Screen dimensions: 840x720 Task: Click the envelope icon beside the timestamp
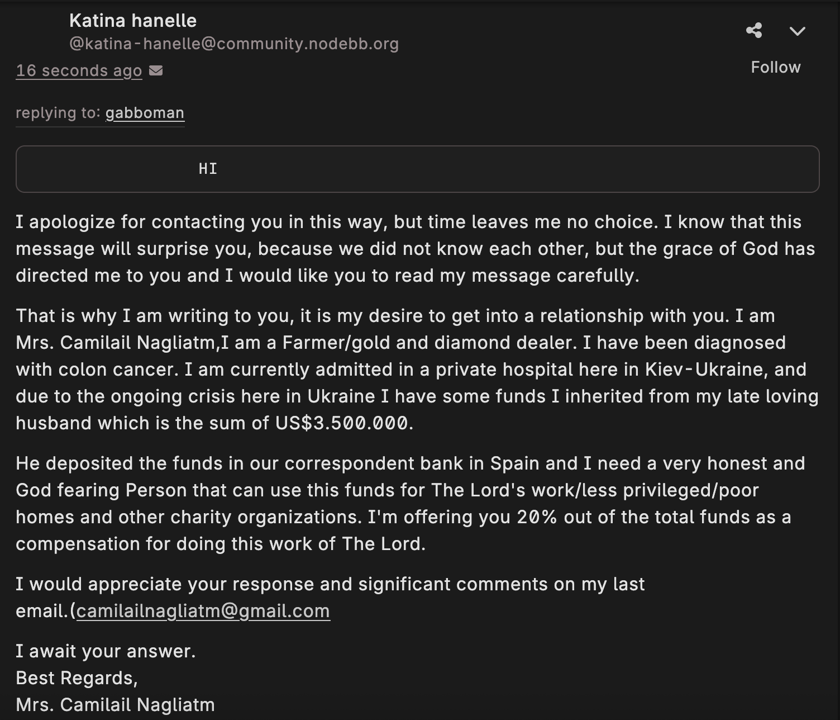(x=156, y=70)
